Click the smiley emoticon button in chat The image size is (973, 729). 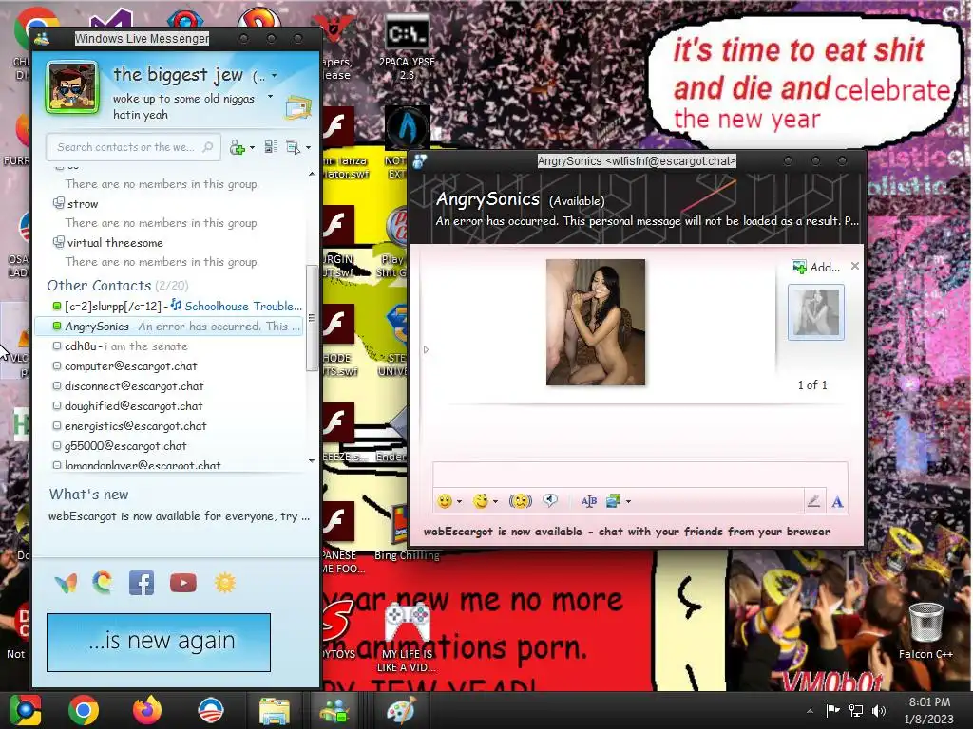click(x=445, y=501)
